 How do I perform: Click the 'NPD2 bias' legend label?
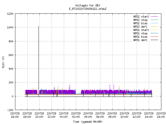click(140, 23)
